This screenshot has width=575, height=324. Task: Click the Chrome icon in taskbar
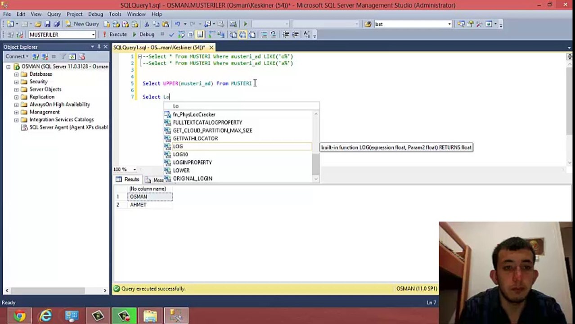pos(20,316)
